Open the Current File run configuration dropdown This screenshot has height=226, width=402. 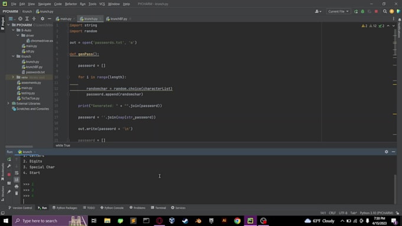tap(338, 12)
